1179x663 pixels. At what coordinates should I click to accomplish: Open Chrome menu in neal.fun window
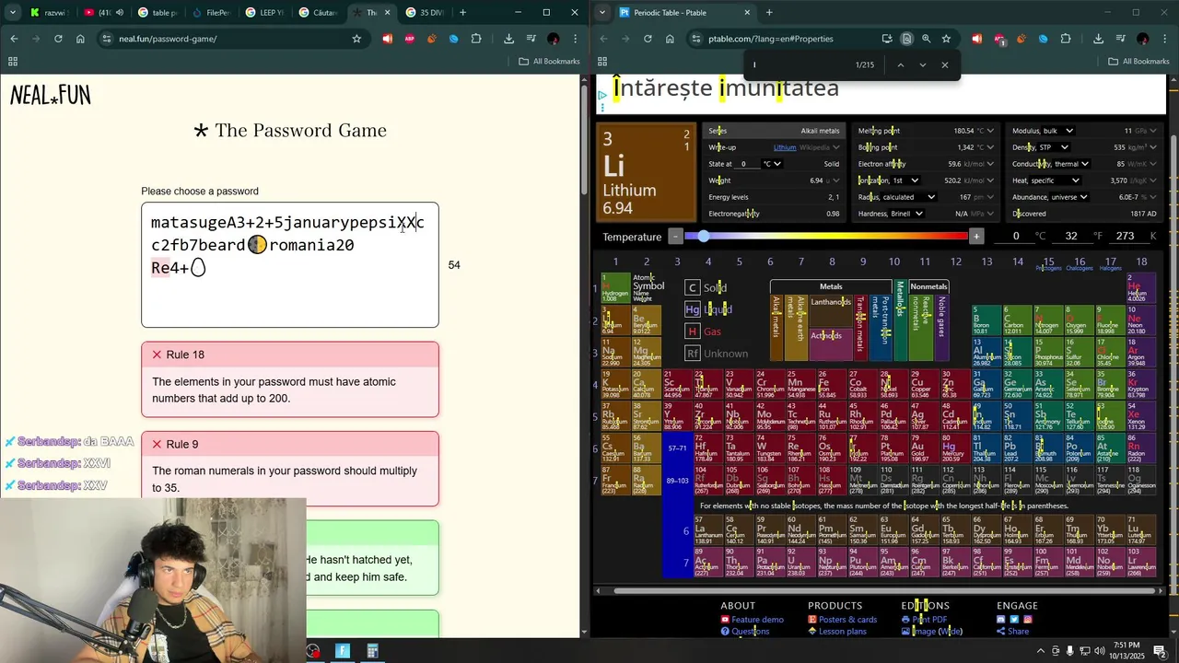point(575,39)
